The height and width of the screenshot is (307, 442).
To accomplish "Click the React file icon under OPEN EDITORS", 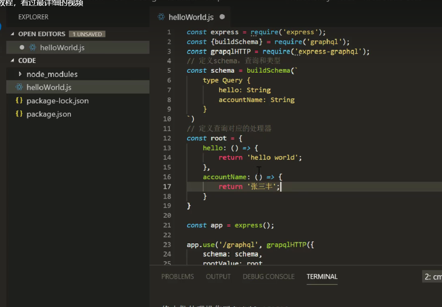I will point(33,47).
